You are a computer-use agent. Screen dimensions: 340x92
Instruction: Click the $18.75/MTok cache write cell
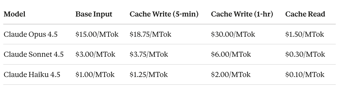150,34
